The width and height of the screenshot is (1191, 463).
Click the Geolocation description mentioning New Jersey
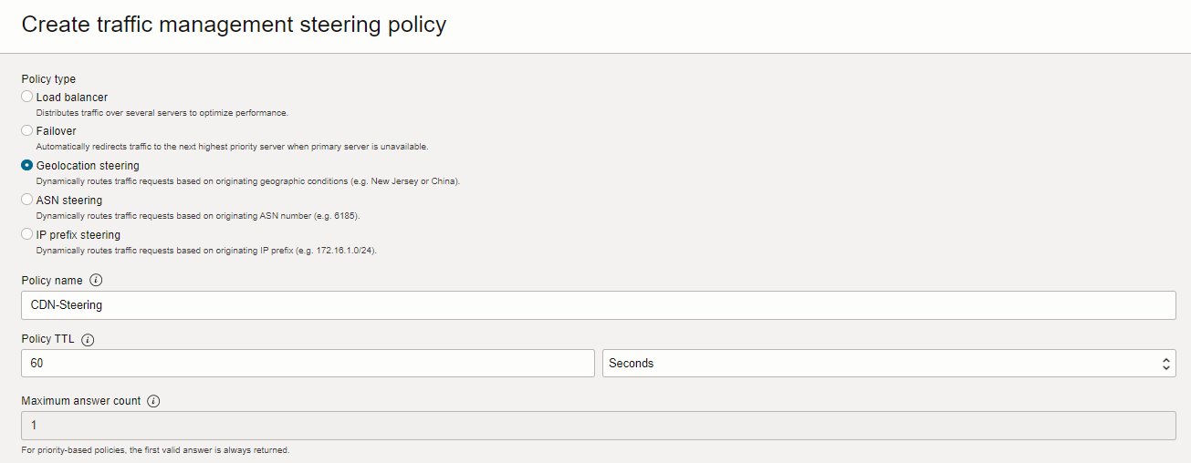(248, 181)
